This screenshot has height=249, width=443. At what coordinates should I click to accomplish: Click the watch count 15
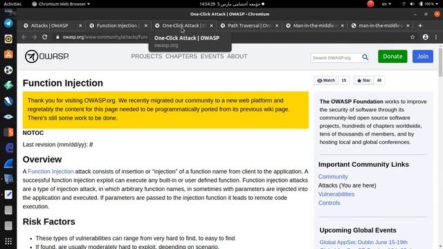tap(344, 80)
